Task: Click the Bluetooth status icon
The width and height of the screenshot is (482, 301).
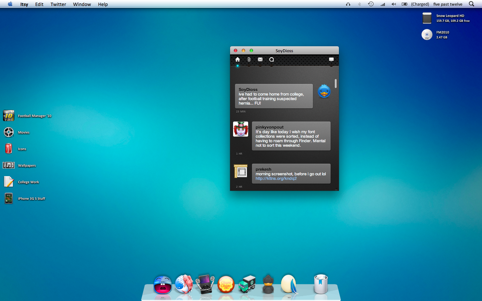Action: (x=359, y=4)
